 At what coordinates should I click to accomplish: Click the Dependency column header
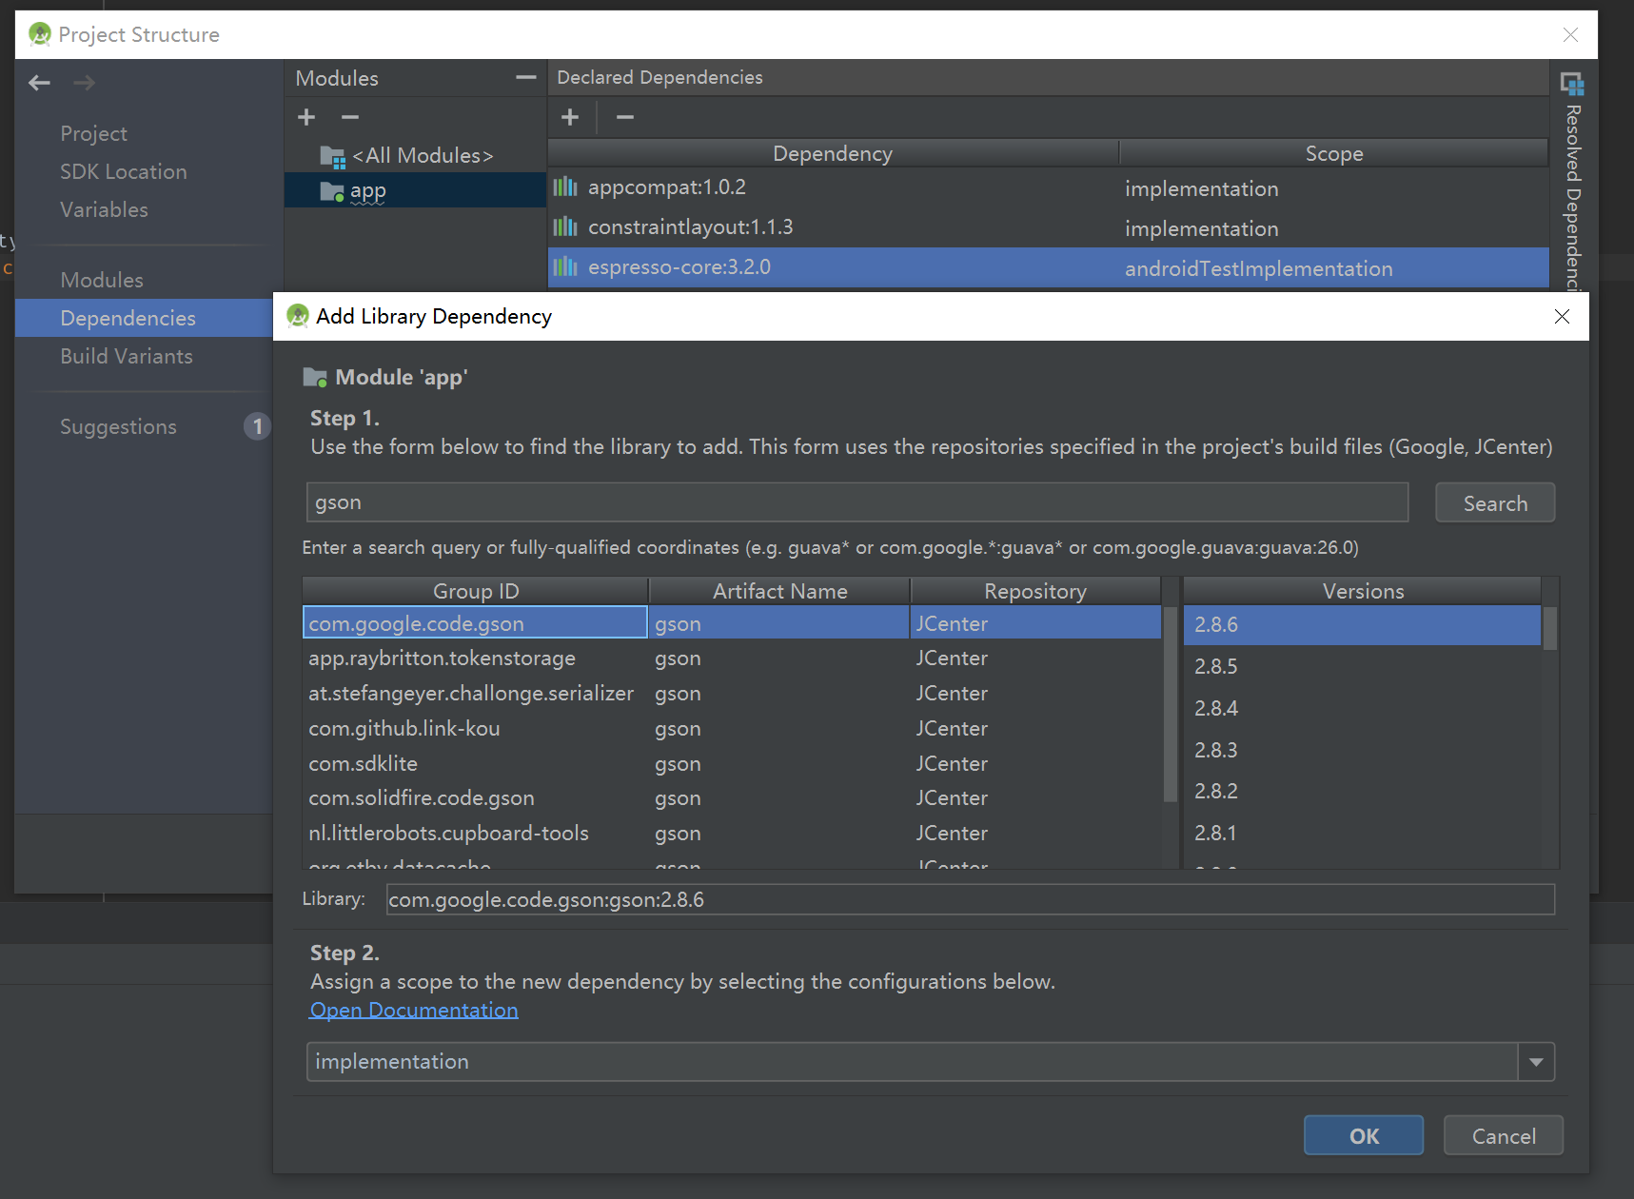[833, 153]
